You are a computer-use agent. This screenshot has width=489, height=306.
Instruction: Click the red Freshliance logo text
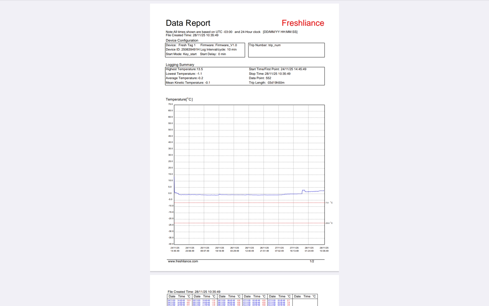[x=303, y=23]
